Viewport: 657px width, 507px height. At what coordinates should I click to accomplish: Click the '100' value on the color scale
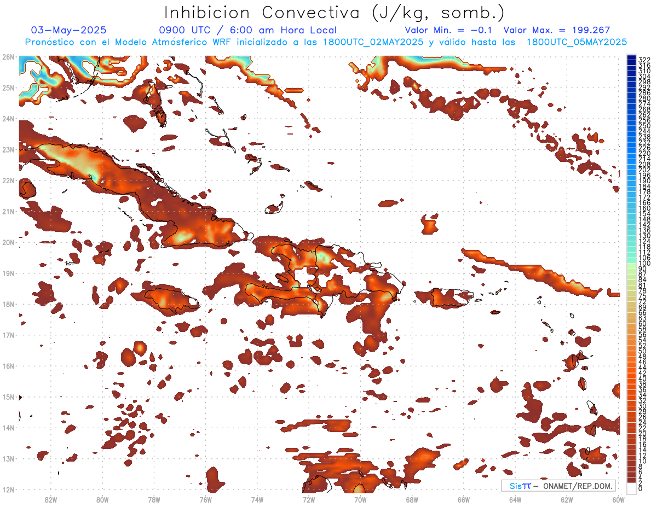[x=644, y=264]
